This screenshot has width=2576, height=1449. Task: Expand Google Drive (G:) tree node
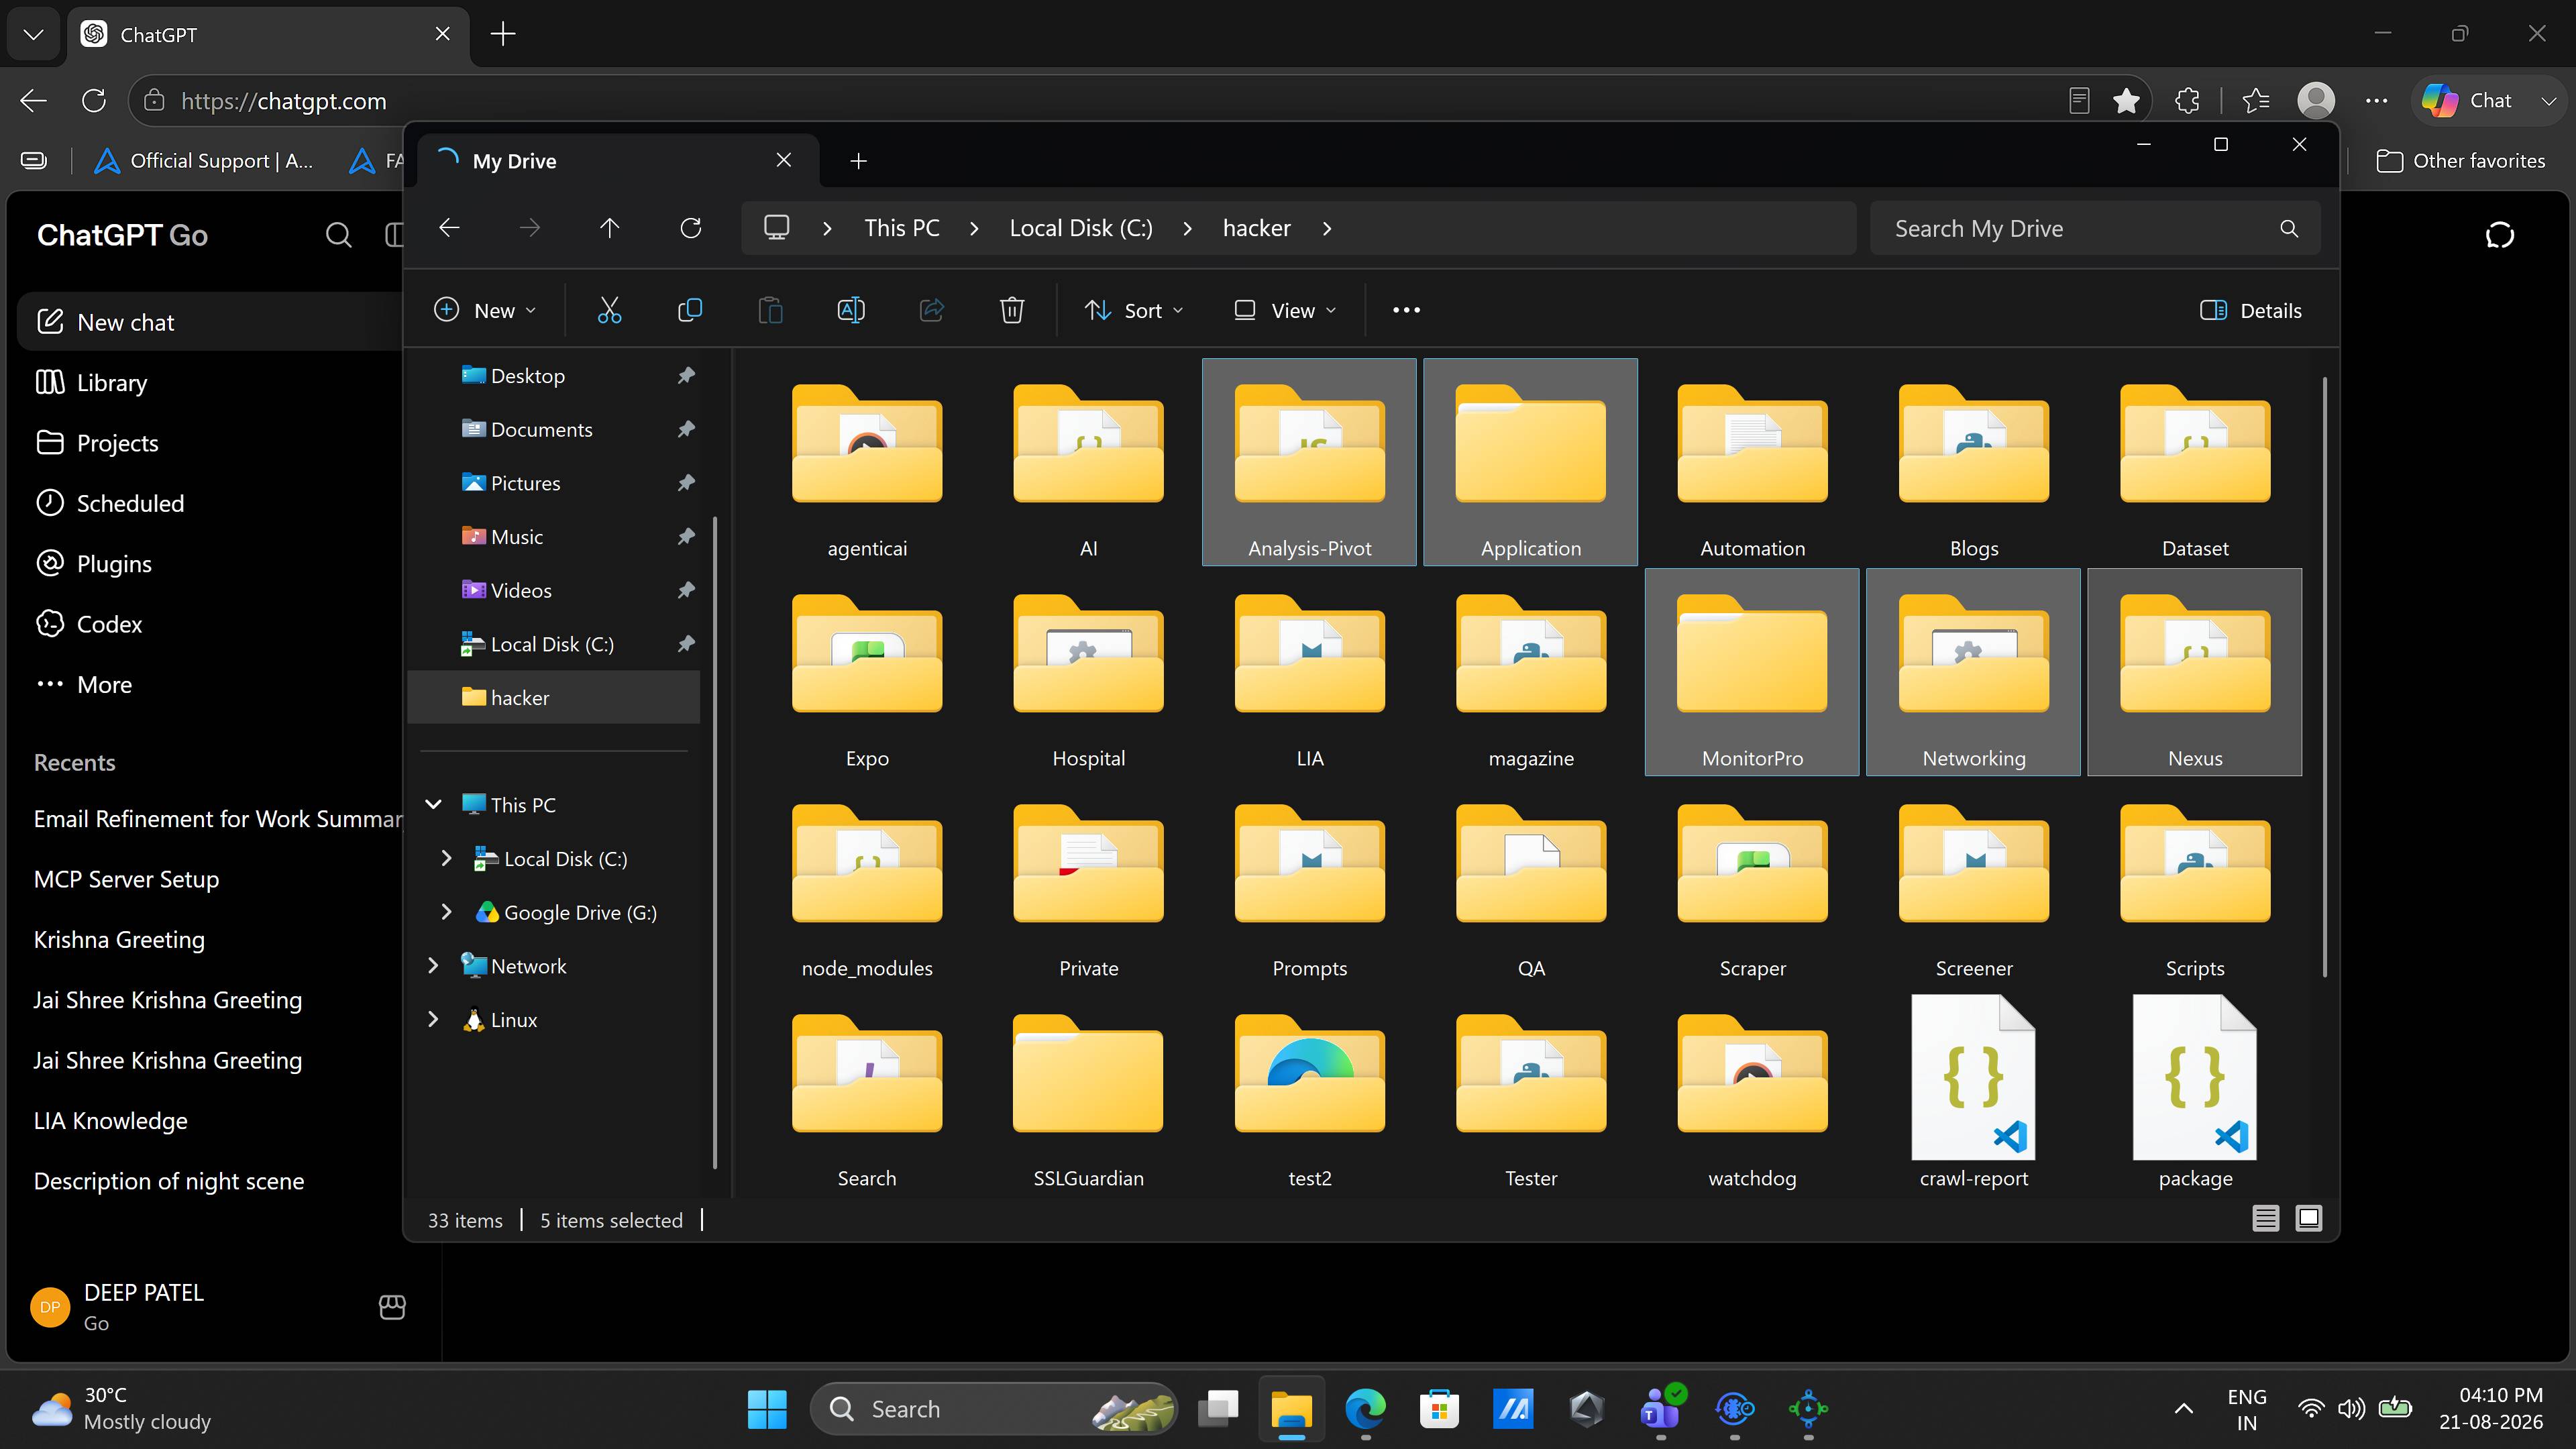tap(446, 912)
